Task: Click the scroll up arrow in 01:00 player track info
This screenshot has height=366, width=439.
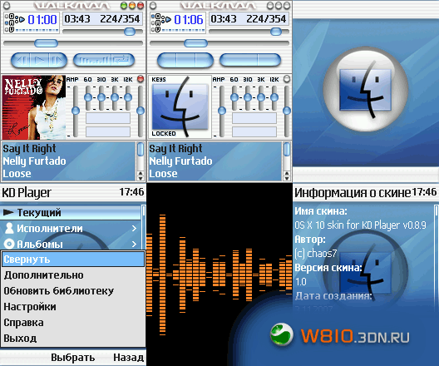Action: pos(141,174)
